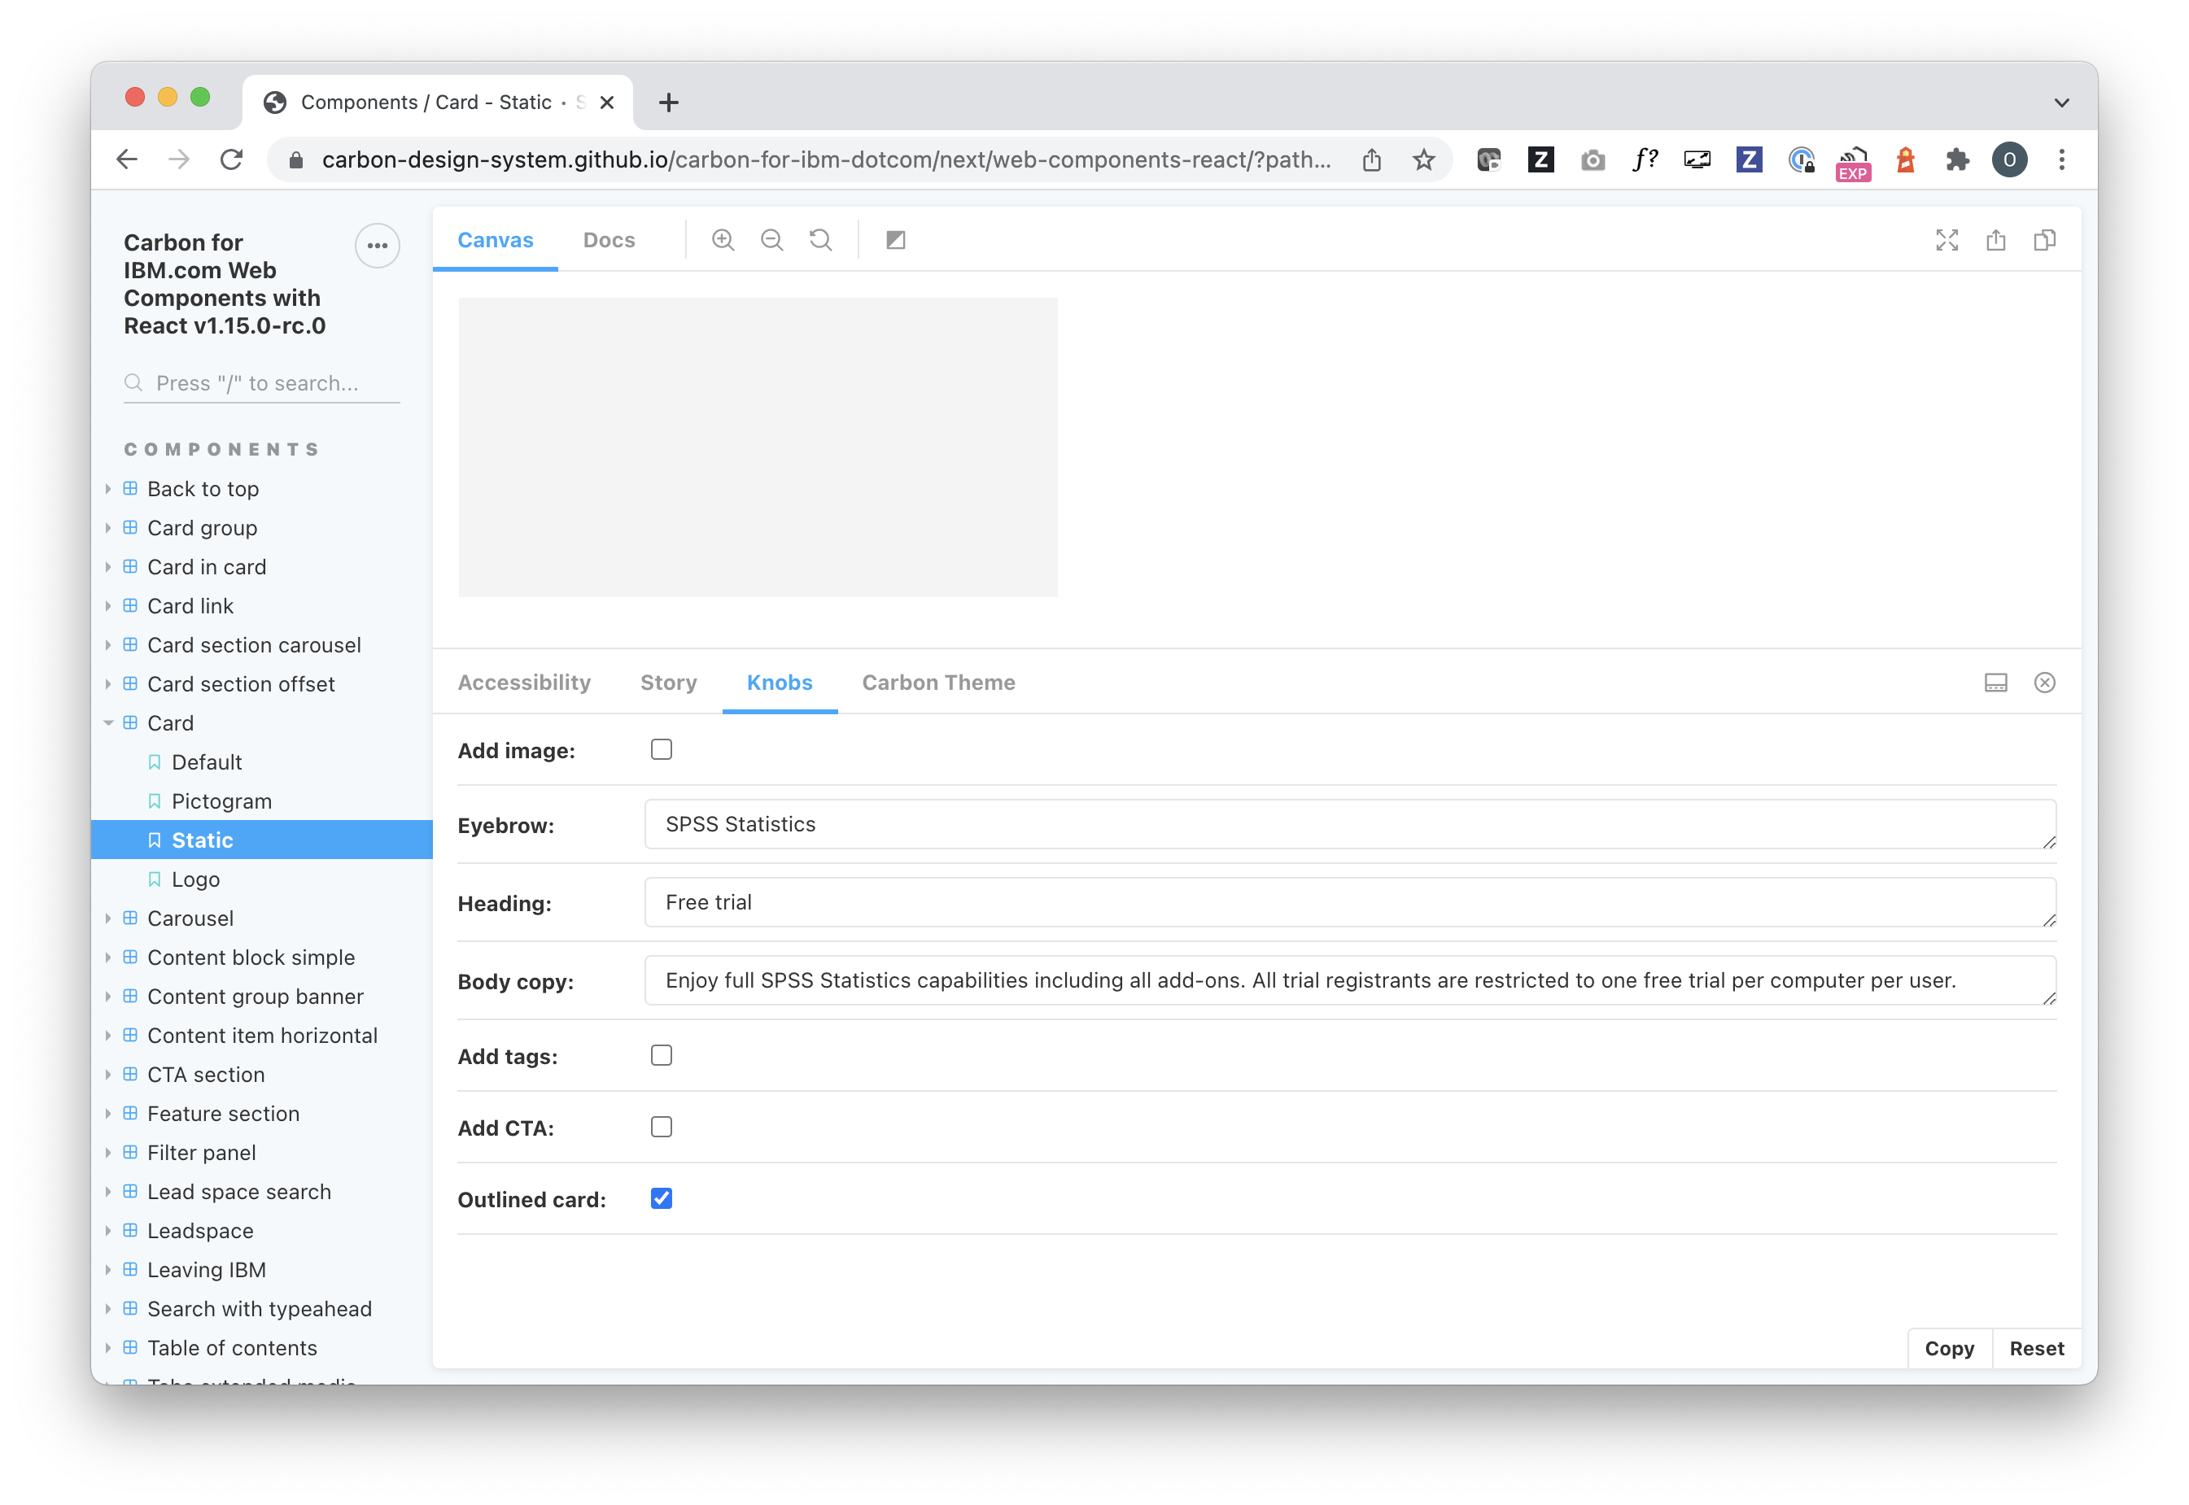Screen dimensions: 2189x1505
Task: Zoom in on the canvas
Action: point(723,239)
